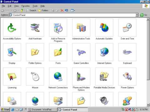Click the blue Undo arrow toolbar icon
Screen dimensions: 150x112
pyautogui.click(x=66, y=11)
